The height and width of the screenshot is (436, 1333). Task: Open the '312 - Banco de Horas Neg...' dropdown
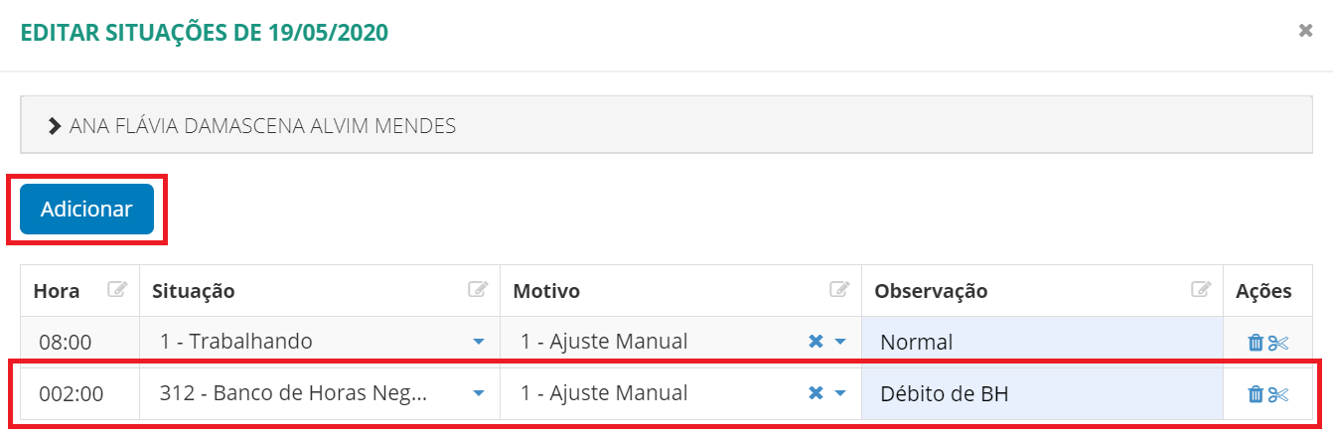coord(479,393)
